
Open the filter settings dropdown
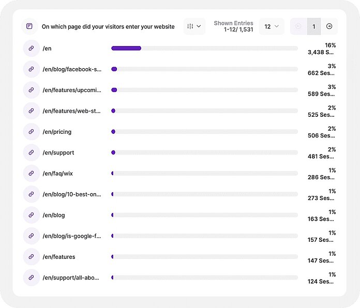click(x=194, y=26)
